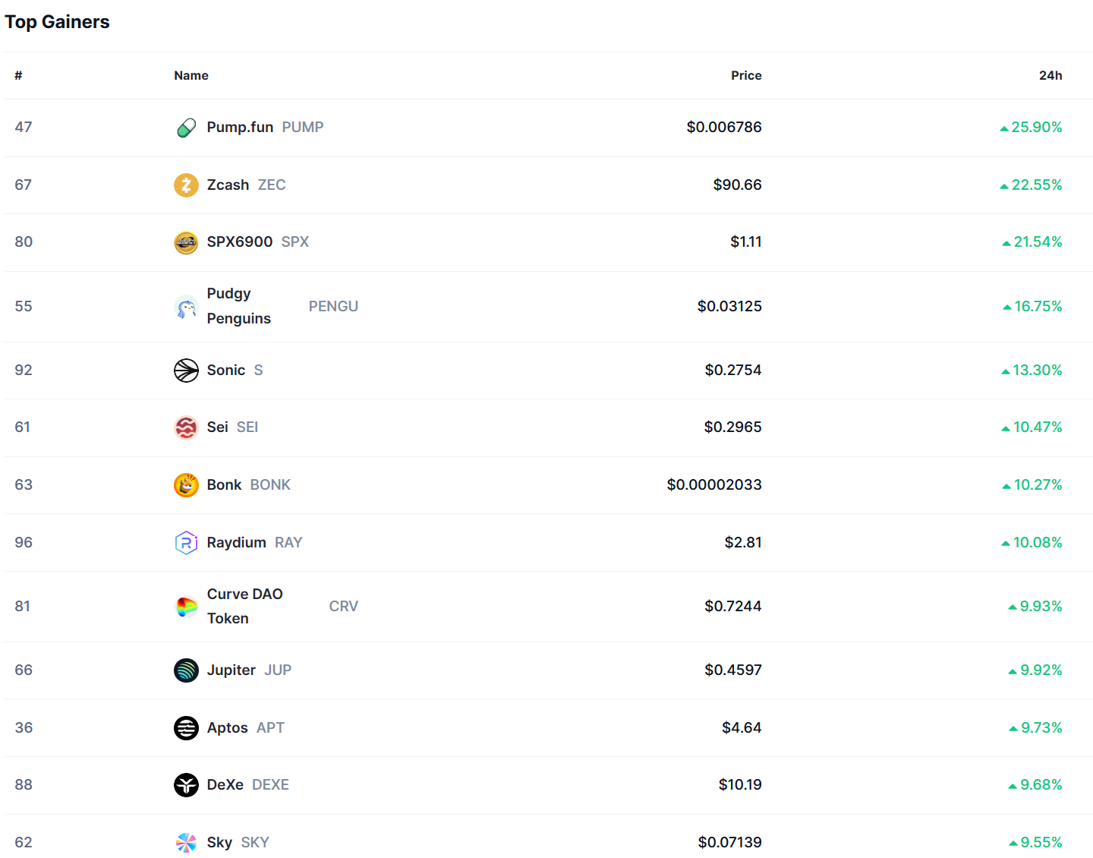Click the Sei red wave icon
The height and width of the screenshot is (858, 1093).
point(186,427)
